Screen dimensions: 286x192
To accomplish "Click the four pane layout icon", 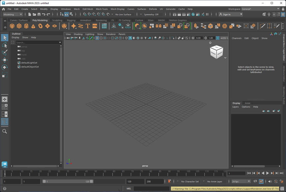I will tap(5, 107).
